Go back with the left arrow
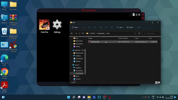The width and height of the screenshot is (178, 100). [x=72, y=33]
